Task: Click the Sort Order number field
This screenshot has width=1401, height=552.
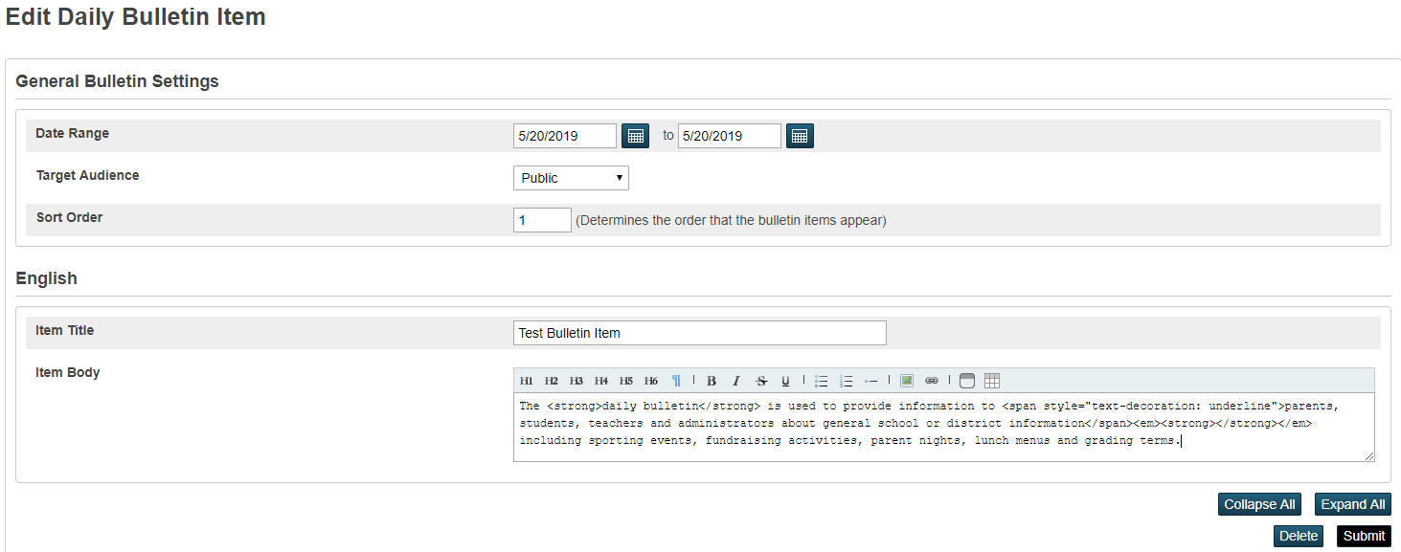Action: [542, 220]
